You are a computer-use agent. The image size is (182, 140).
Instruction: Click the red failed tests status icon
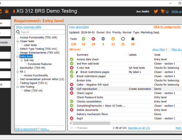click(x=93, y=39)
